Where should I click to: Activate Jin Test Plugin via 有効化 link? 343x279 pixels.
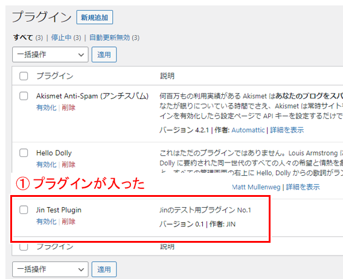pos(46,222)
